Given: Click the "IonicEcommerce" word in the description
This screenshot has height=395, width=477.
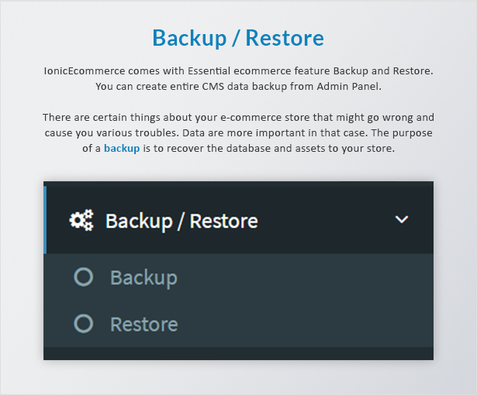Looking at the screenshot, I should point(85,71).
